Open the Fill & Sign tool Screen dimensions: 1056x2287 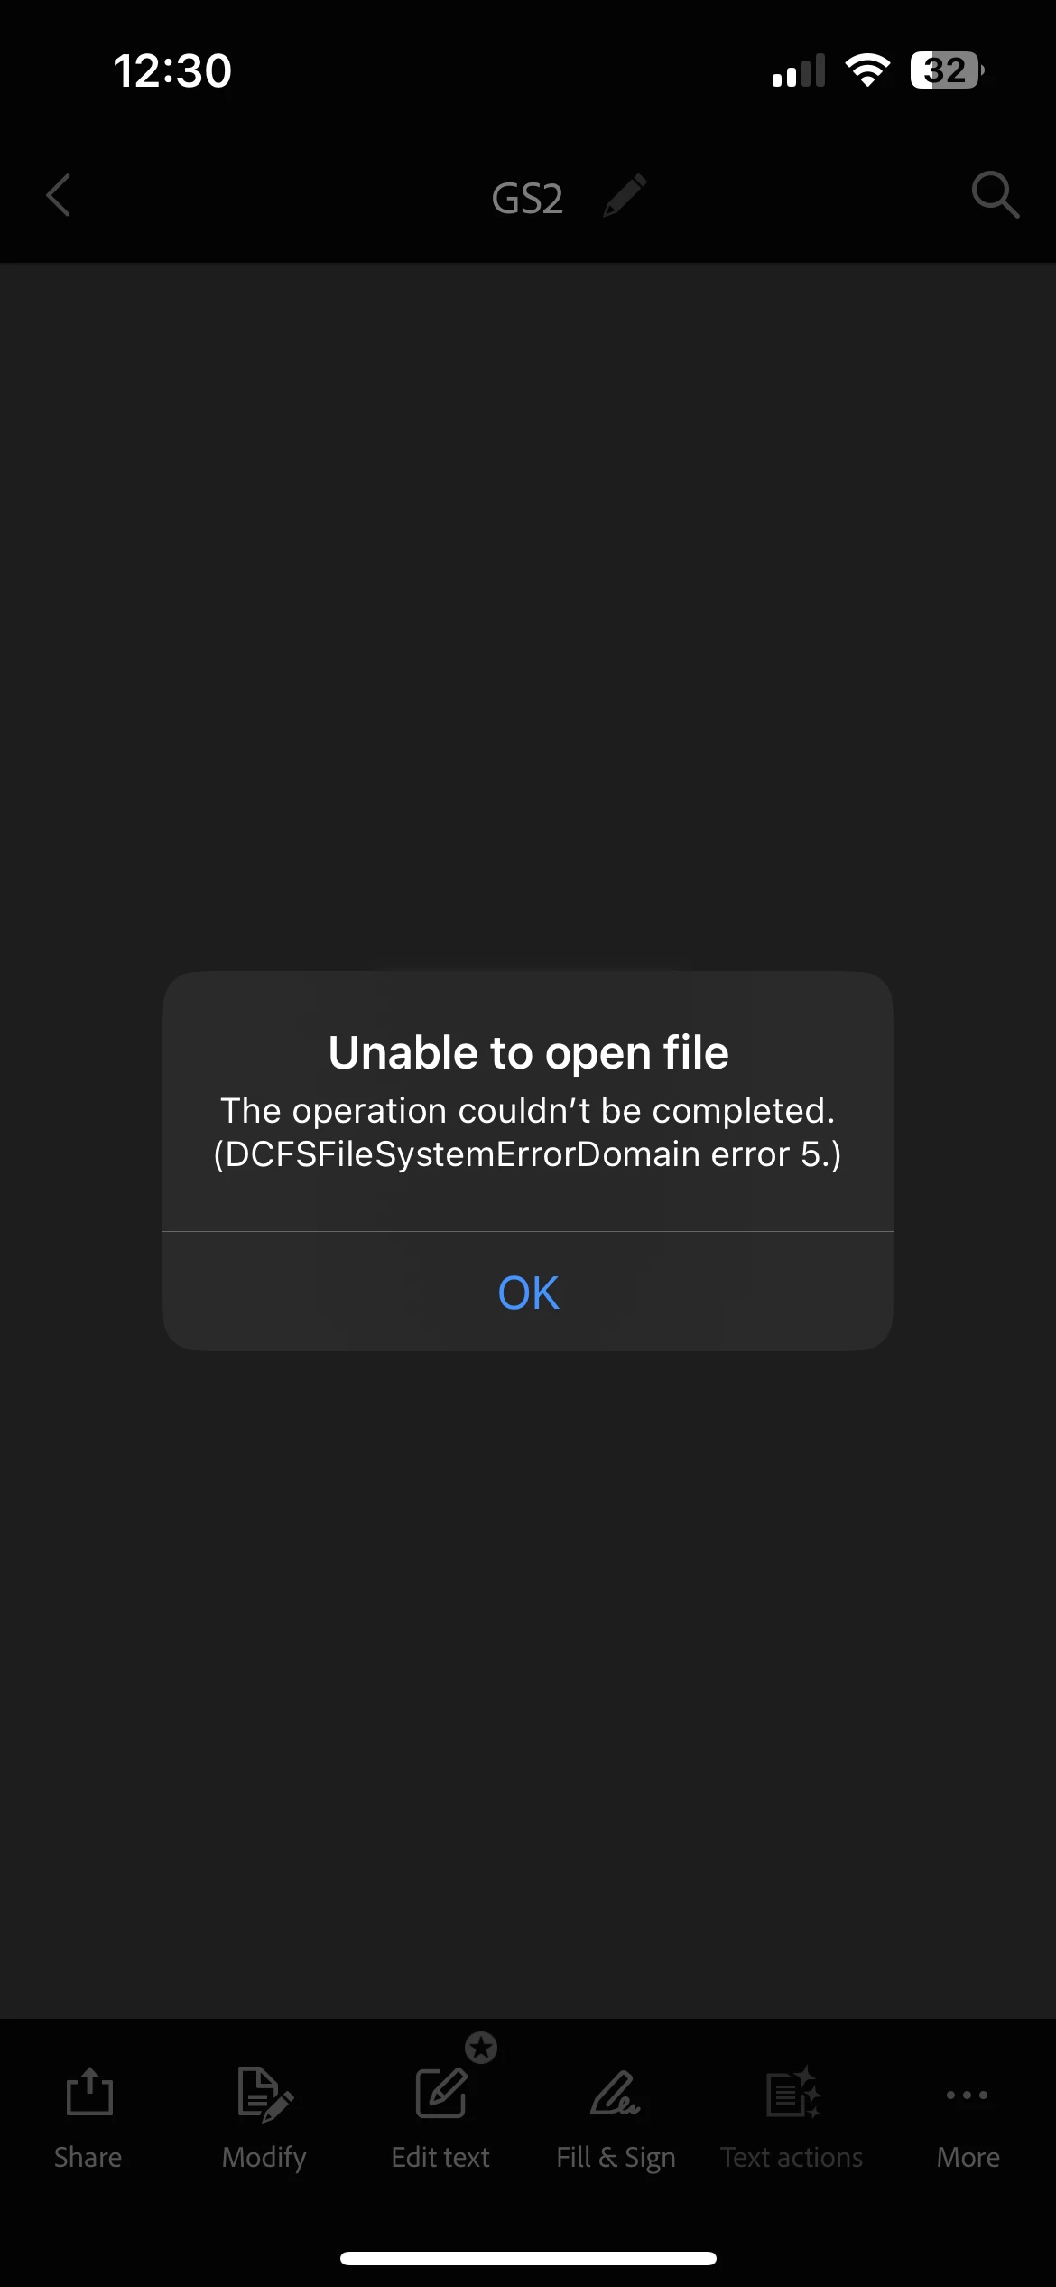[616, 2093]
